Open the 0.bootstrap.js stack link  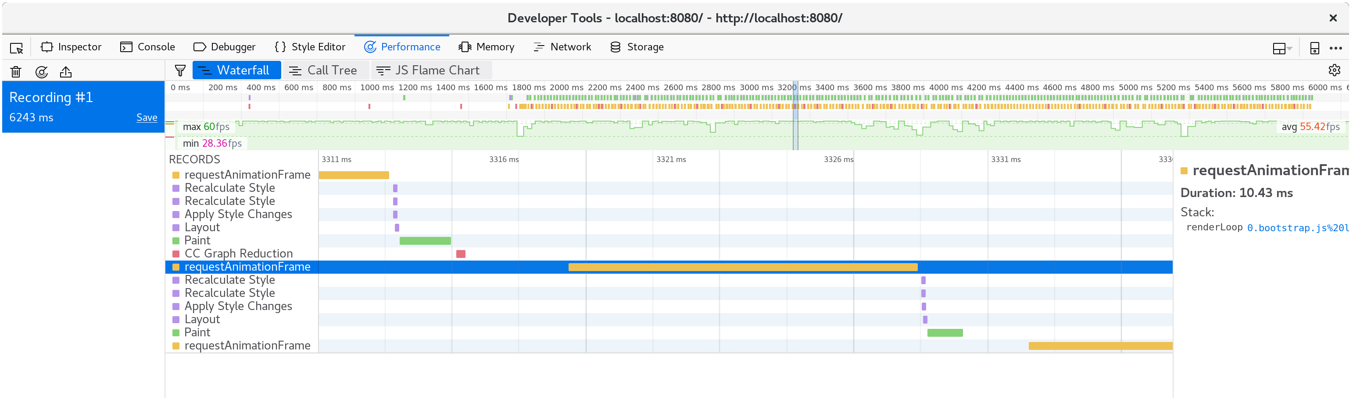pyautogui.click(x=1296, y=227)
